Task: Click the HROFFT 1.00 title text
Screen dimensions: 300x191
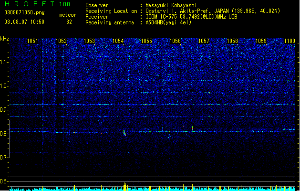Action: coord(38,4)
